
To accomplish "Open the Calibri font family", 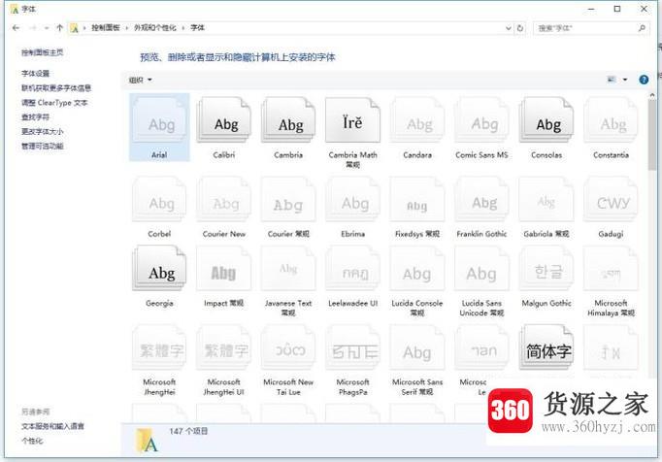I will (x=224, y=120).
